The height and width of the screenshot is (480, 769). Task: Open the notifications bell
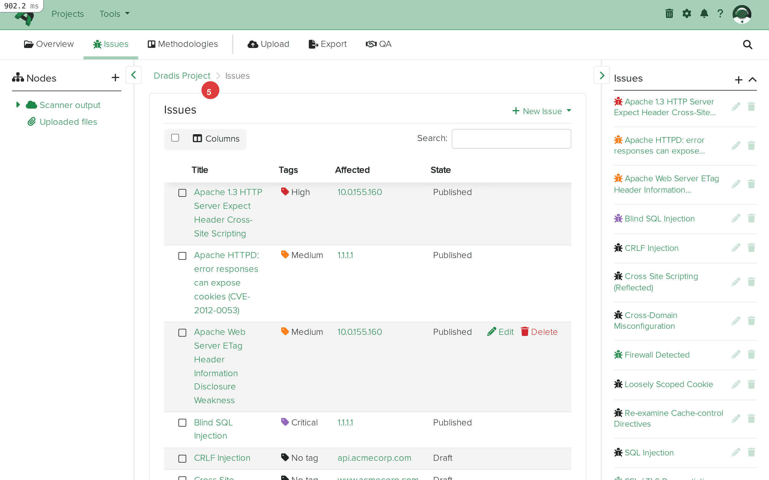point(704,13)
